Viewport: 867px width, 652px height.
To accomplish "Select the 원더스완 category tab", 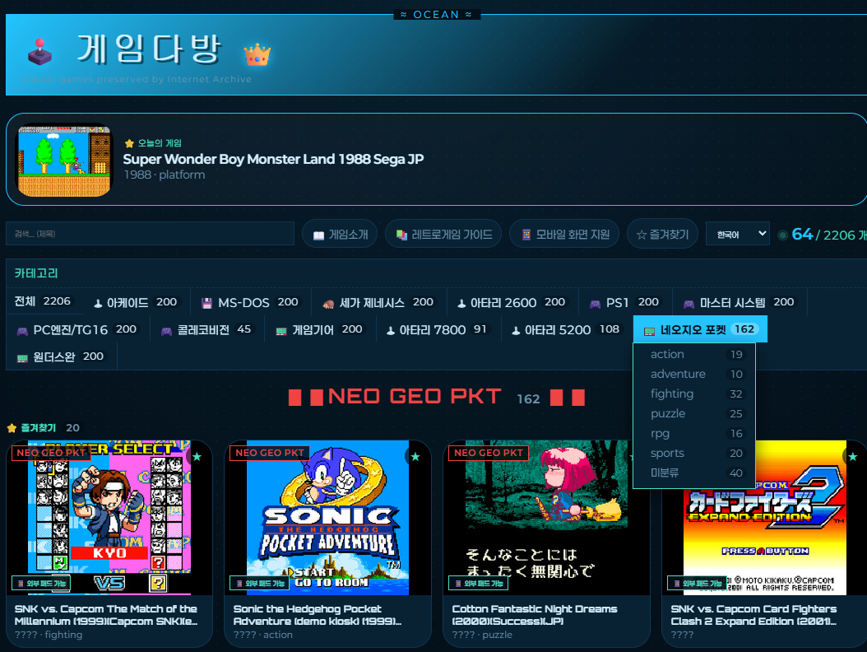I will pos(60,356).
